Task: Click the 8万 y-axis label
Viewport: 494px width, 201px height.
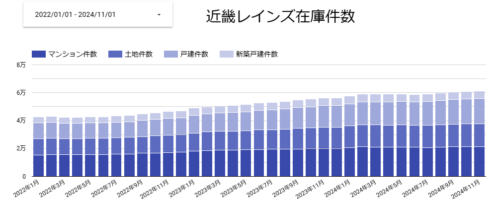Action: 21,65
